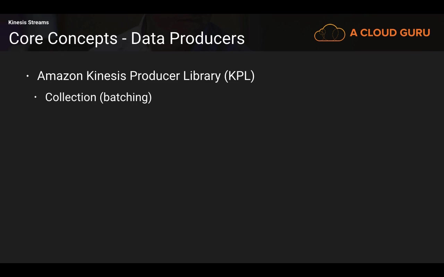Screen dimensions: 444x277
Task: Click the A Cloud Guru cloud logo
Action: coord(330,33)
